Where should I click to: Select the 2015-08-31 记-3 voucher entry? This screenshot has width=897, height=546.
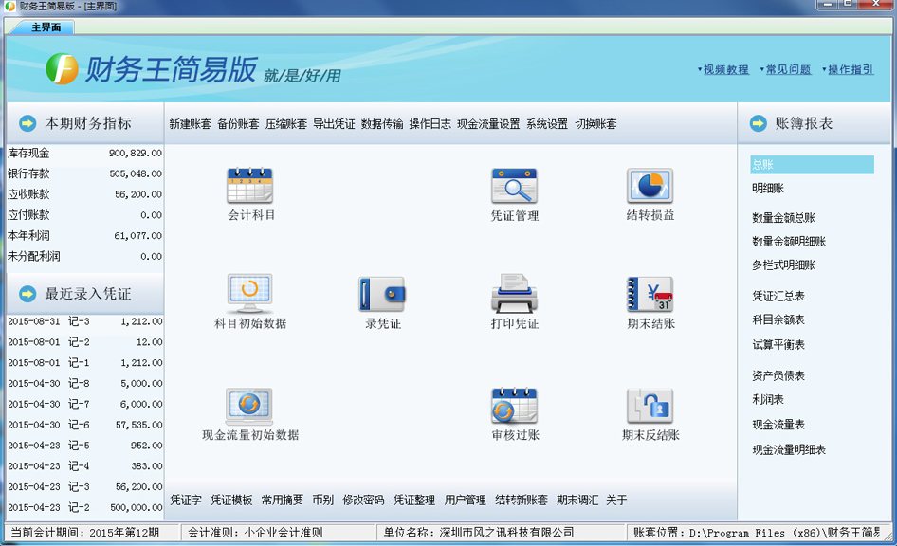click(83, 321)
